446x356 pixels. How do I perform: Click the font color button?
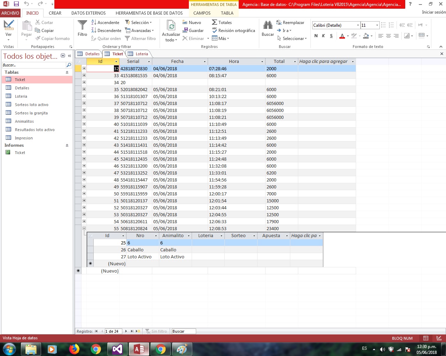point(342,36)
